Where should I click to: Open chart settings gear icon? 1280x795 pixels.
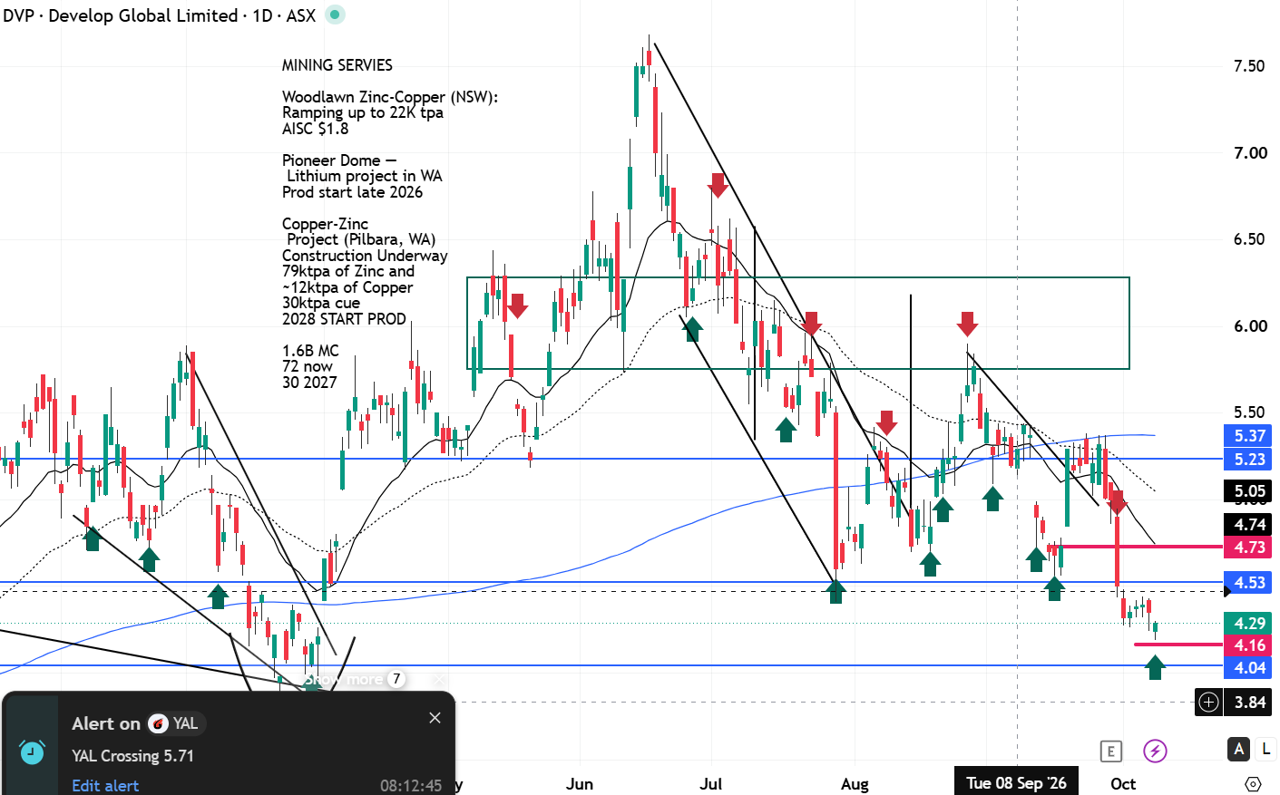point(1253,784)
